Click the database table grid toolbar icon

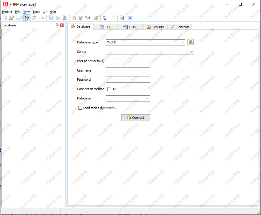tap(58, 18)
